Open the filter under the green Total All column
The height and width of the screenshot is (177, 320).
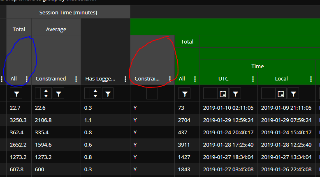185,94
